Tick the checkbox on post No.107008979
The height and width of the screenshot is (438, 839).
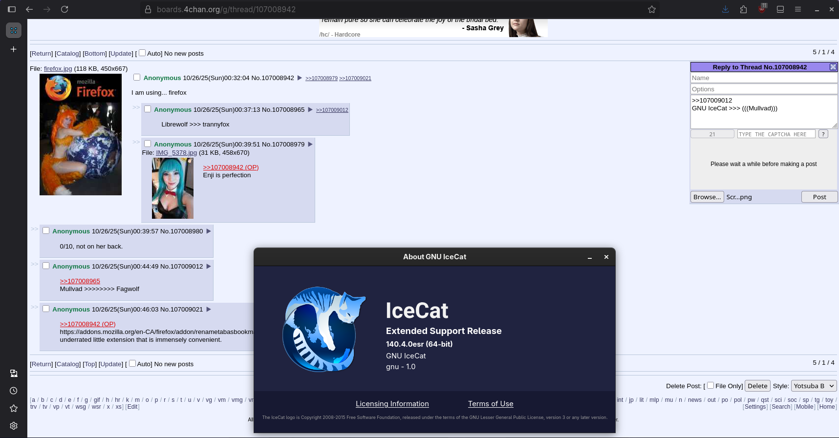(x=148, y=144)
